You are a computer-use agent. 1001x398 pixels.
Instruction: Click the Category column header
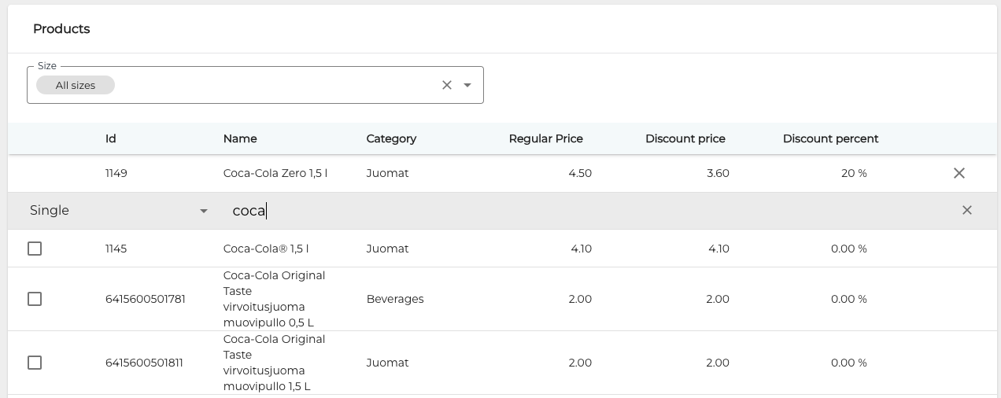click(391, 138)
